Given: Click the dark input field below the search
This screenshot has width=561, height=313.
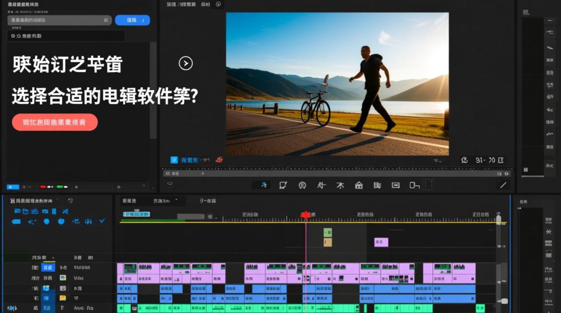Looking at the screenshot, I should coord(66,36).
